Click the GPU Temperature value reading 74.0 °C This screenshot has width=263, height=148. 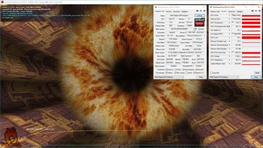pos(236,23)
